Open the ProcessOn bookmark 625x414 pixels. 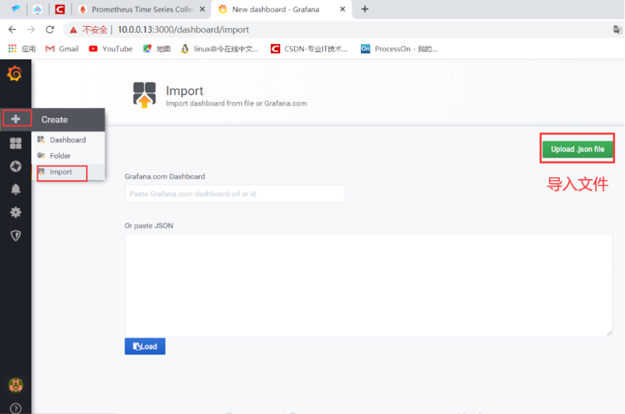(399, 49)
